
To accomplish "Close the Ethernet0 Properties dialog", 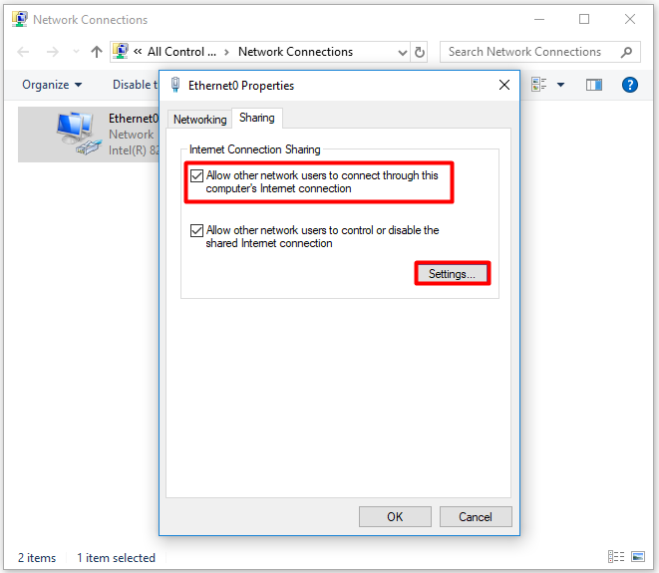I will [x=504, y=85].
